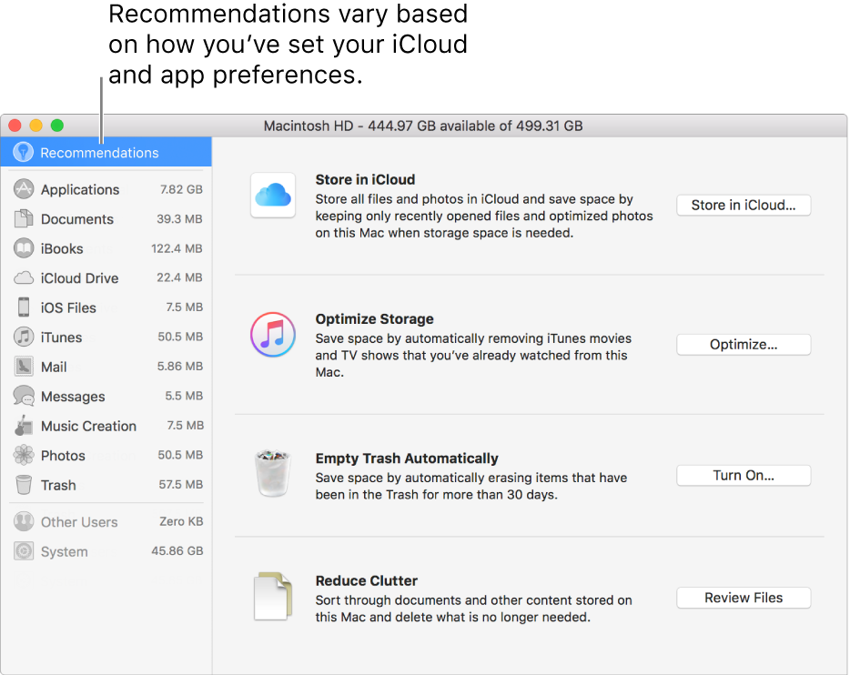Click the Messages speech bubble icon

click(x=25, y=397)
